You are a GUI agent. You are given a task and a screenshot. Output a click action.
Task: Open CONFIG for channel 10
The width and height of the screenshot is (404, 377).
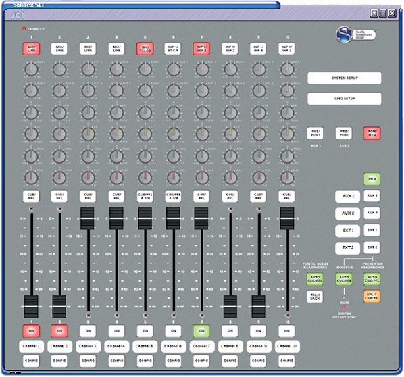[x=286, y=361]
